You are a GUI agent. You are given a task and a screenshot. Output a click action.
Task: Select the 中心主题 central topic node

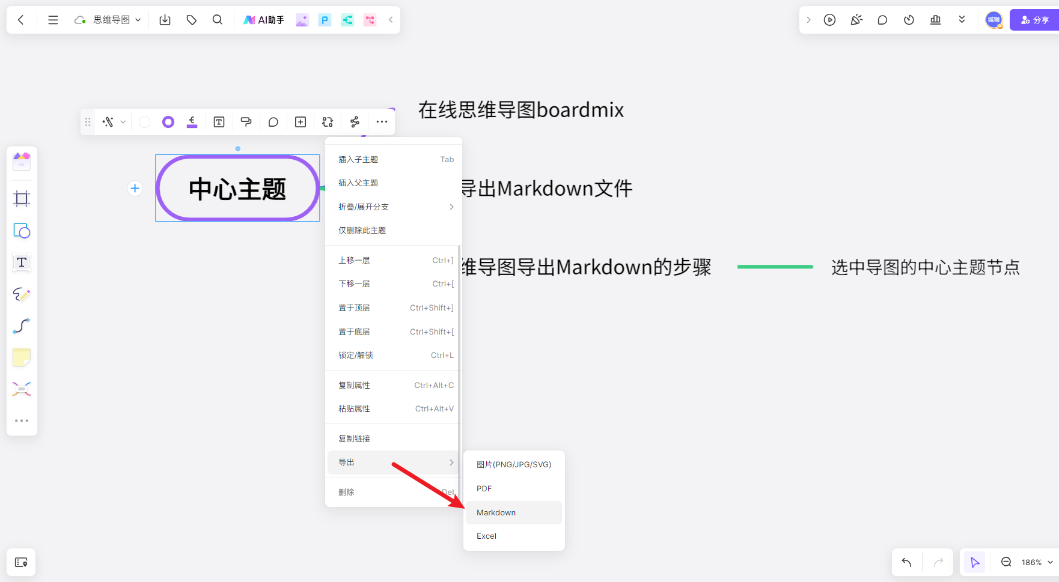[237, 189]
